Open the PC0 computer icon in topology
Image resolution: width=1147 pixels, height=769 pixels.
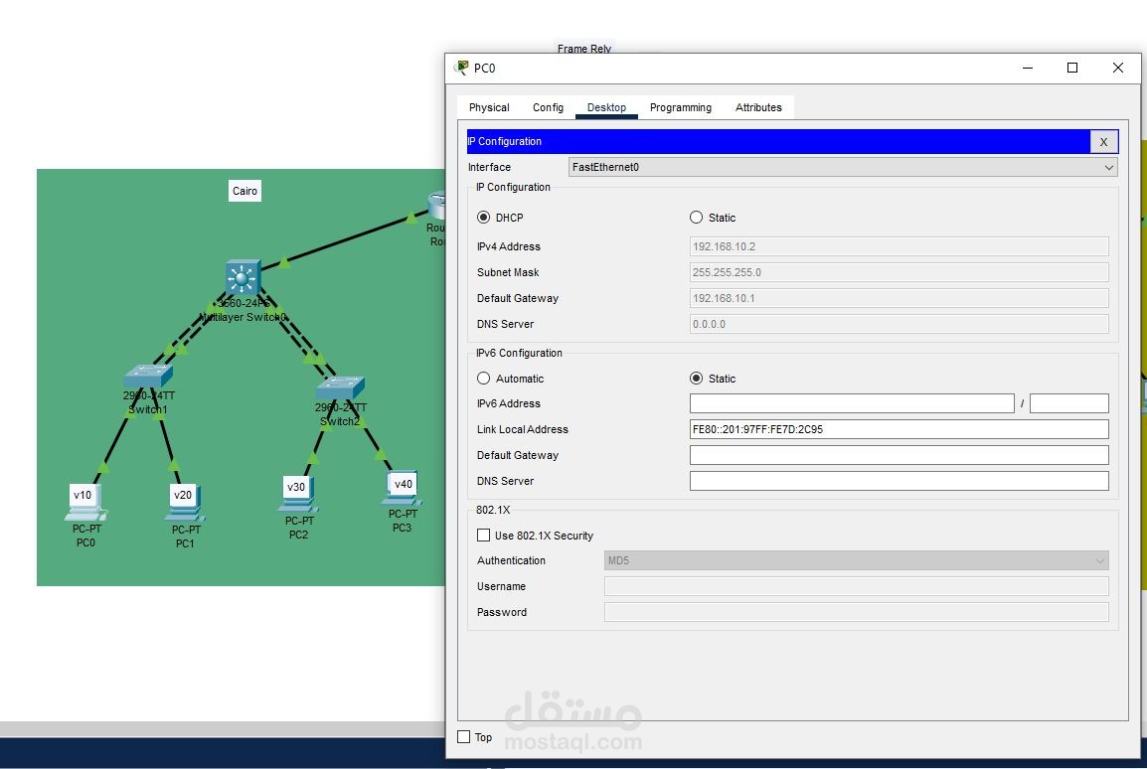86,503
